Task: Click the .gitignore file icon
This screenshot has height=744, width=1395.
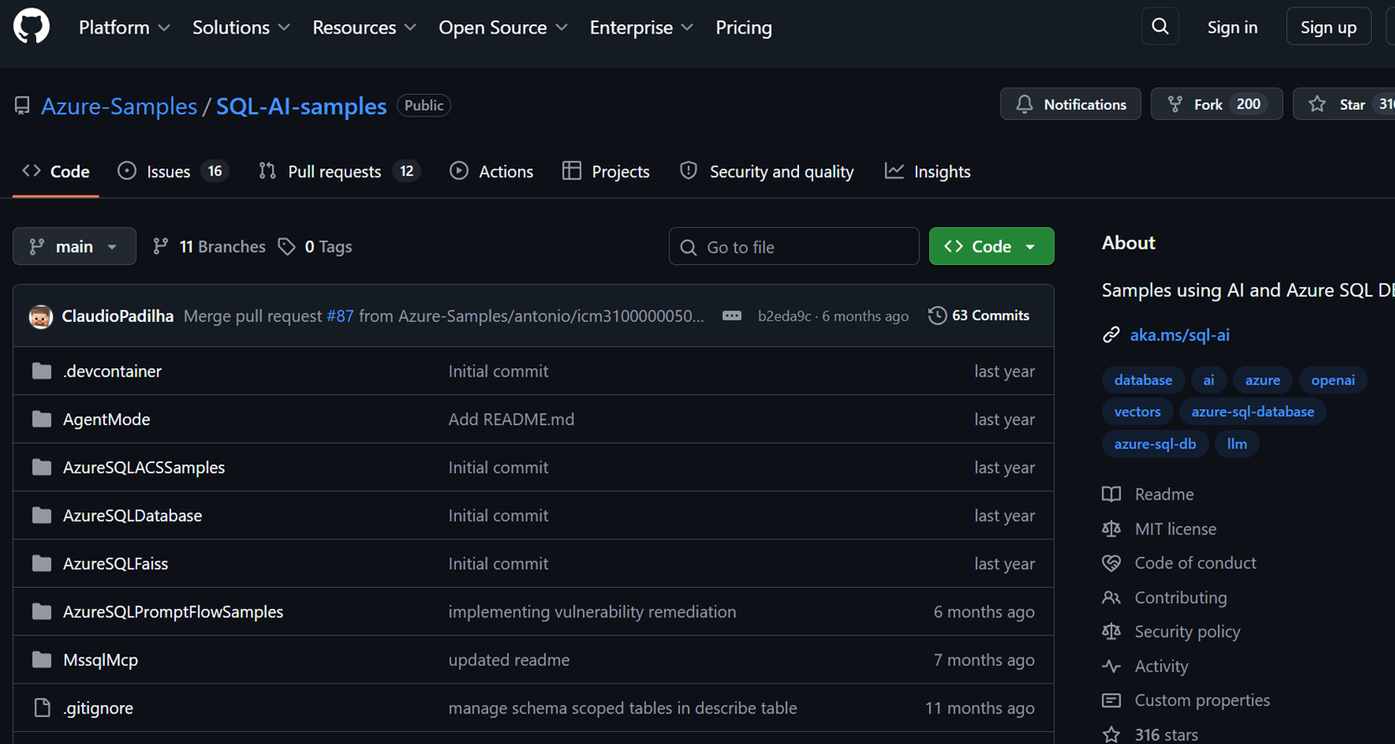Action: point(42,709)
